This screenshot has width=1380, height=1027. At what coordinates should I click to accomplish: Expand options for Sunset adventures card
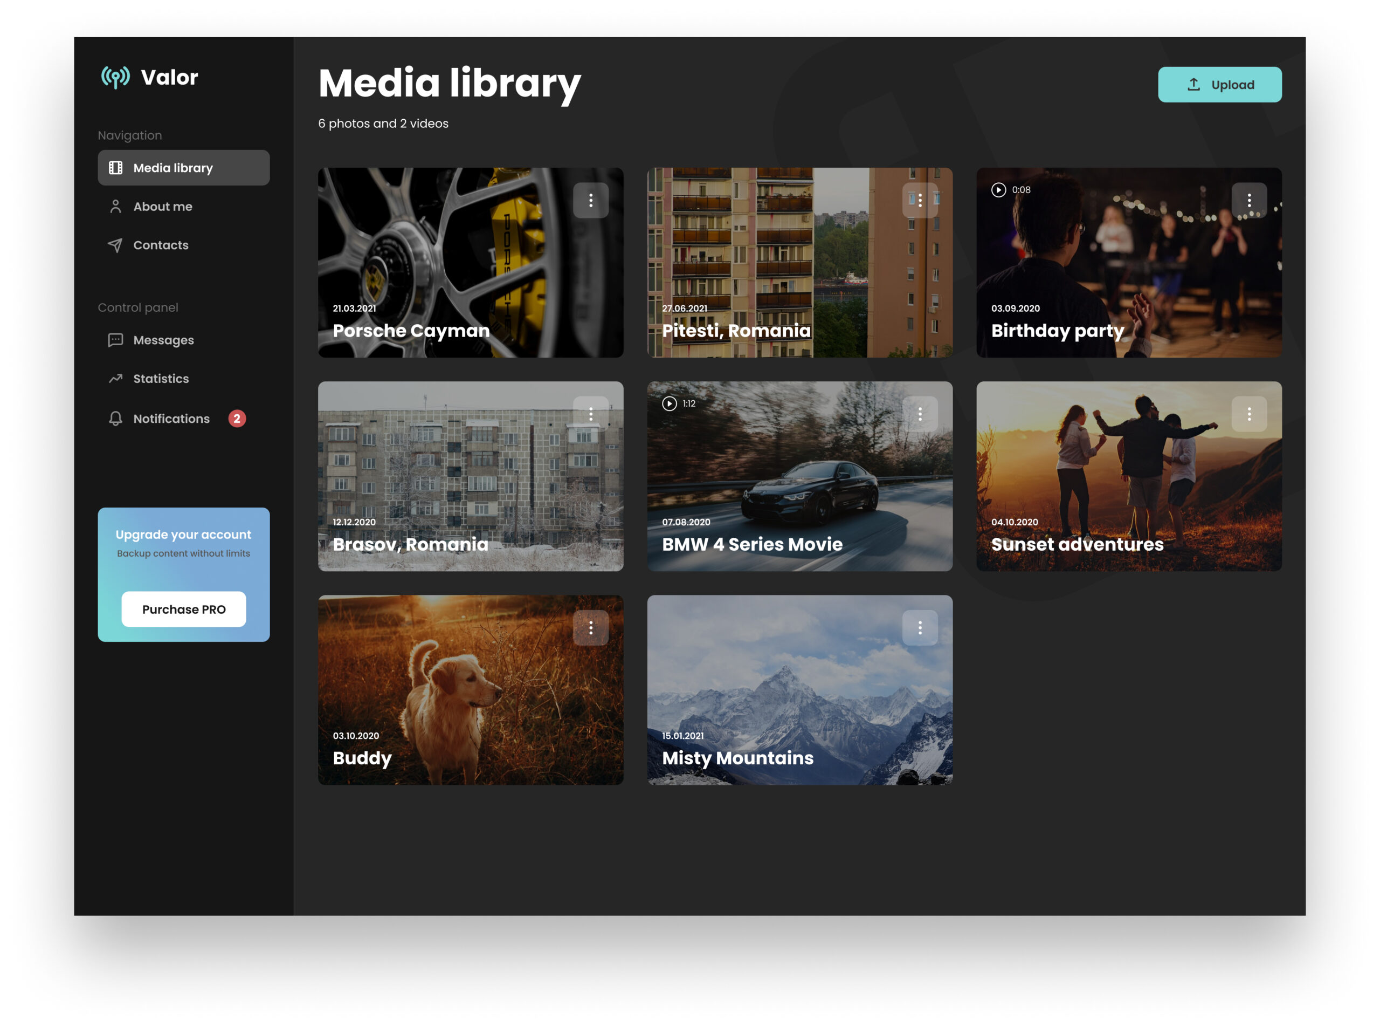tap(1249, 414)
